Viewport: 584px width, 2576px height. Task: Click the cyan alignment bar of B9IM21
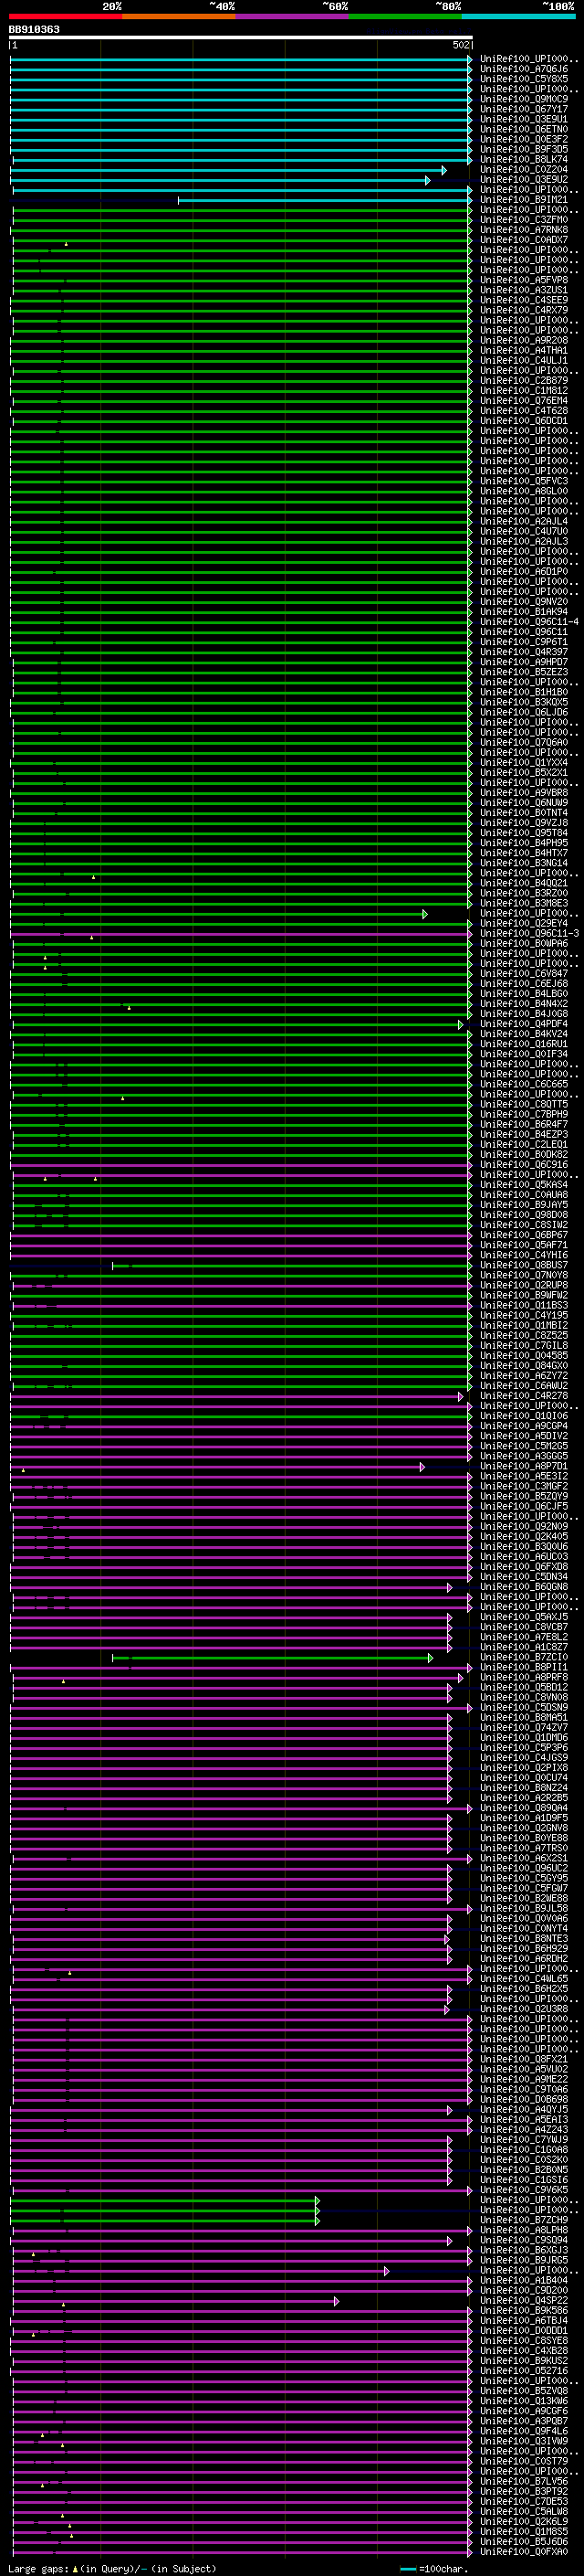click(325, 200)
